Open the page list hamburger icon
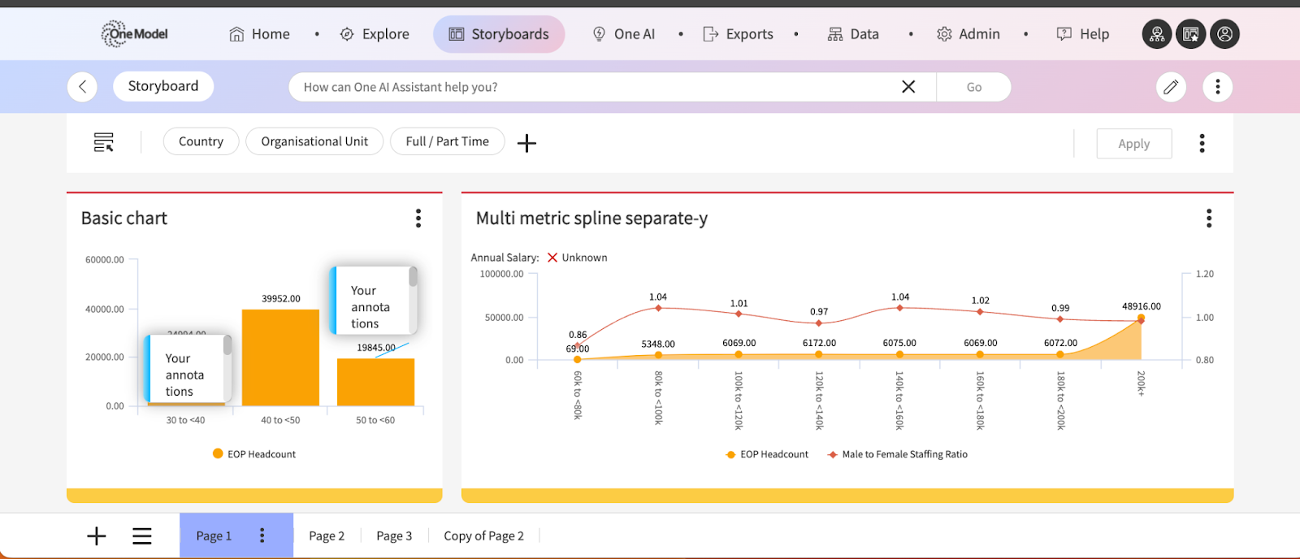 click(x=142, y=536)
